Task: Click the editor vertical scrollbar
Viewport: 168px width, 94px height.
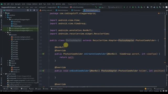Action: (165, 35)
